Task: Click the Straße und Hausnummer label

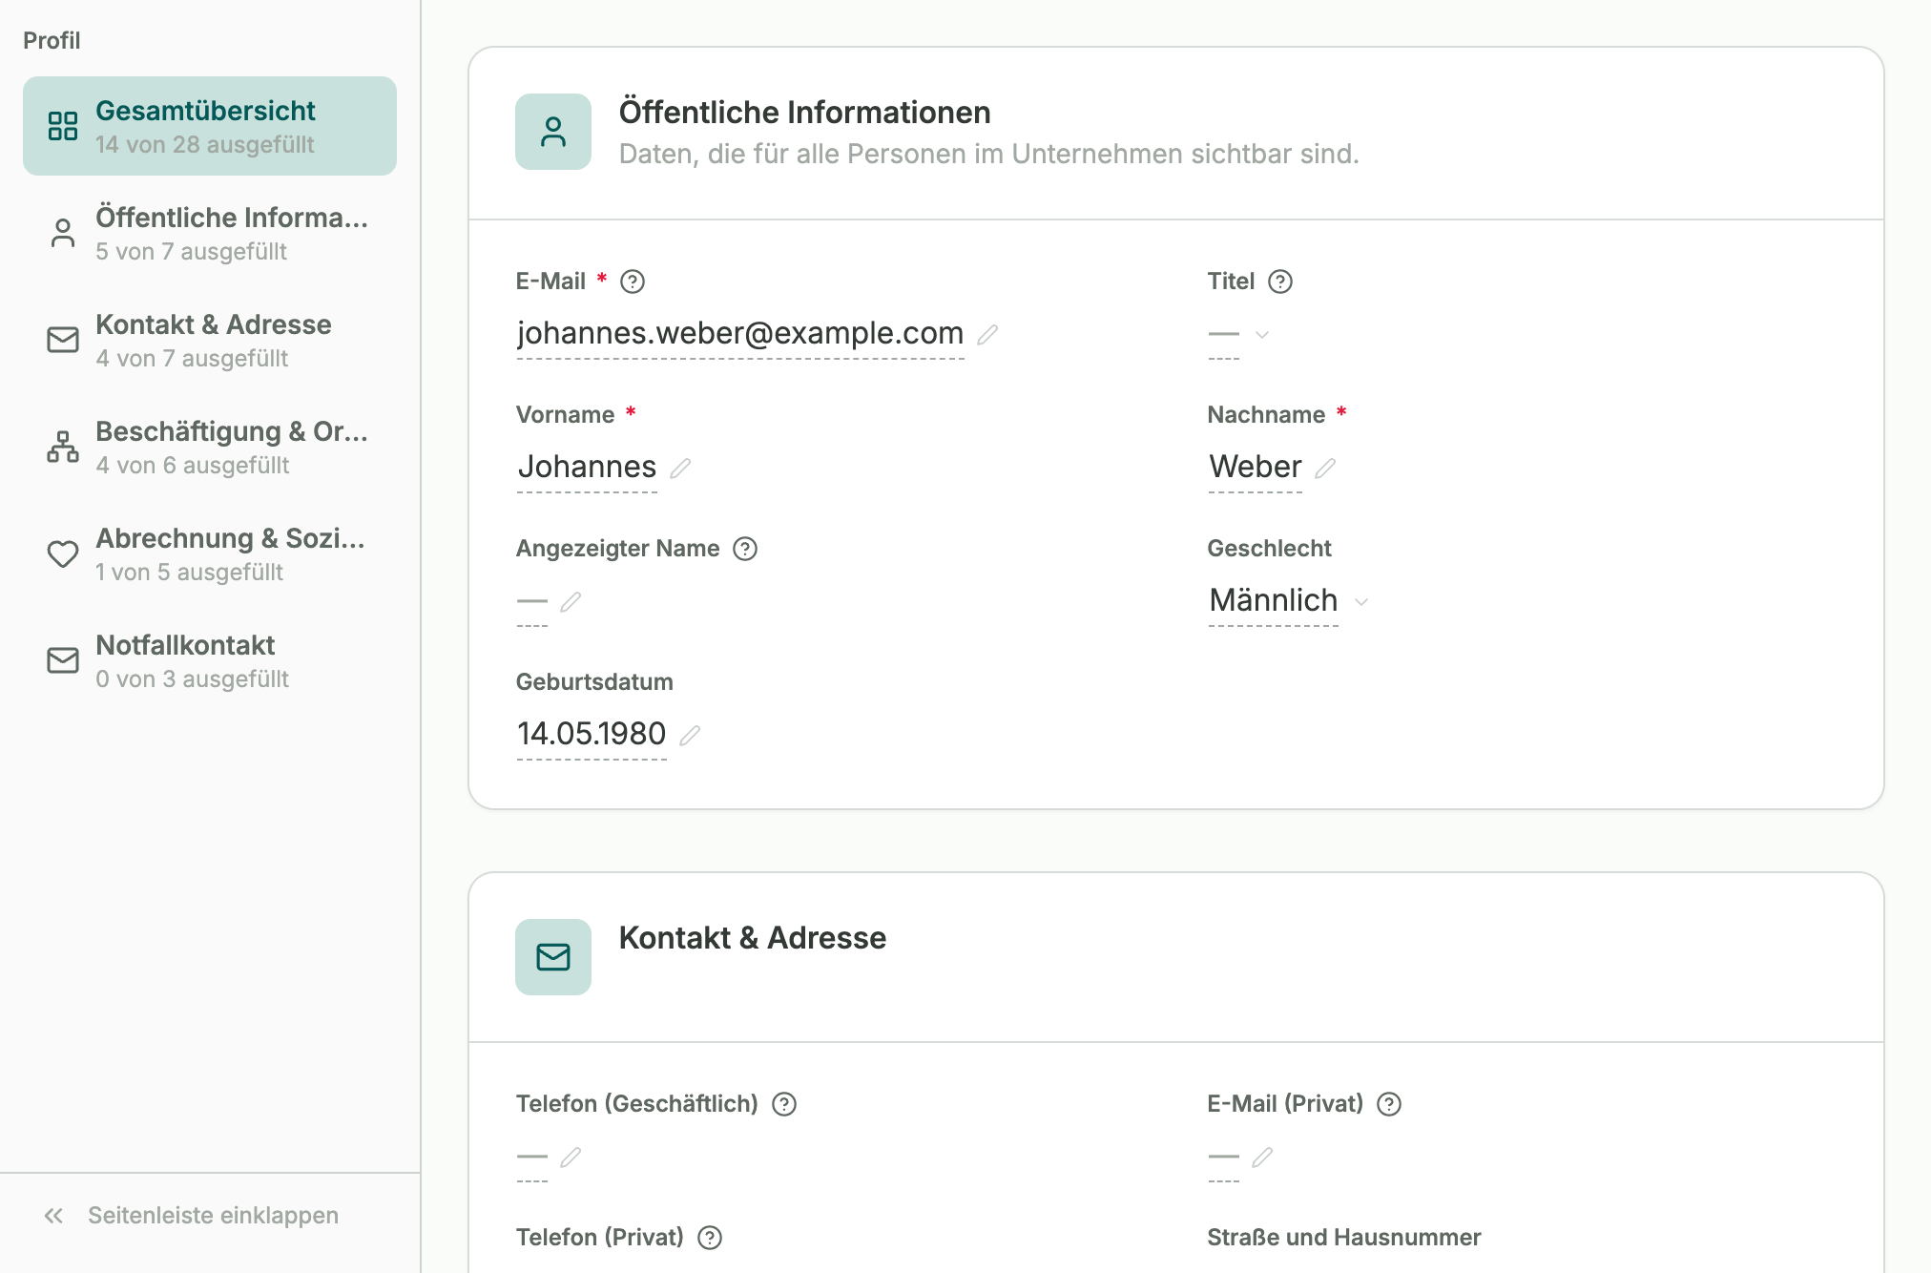Action: (x=1344, y=1238)
